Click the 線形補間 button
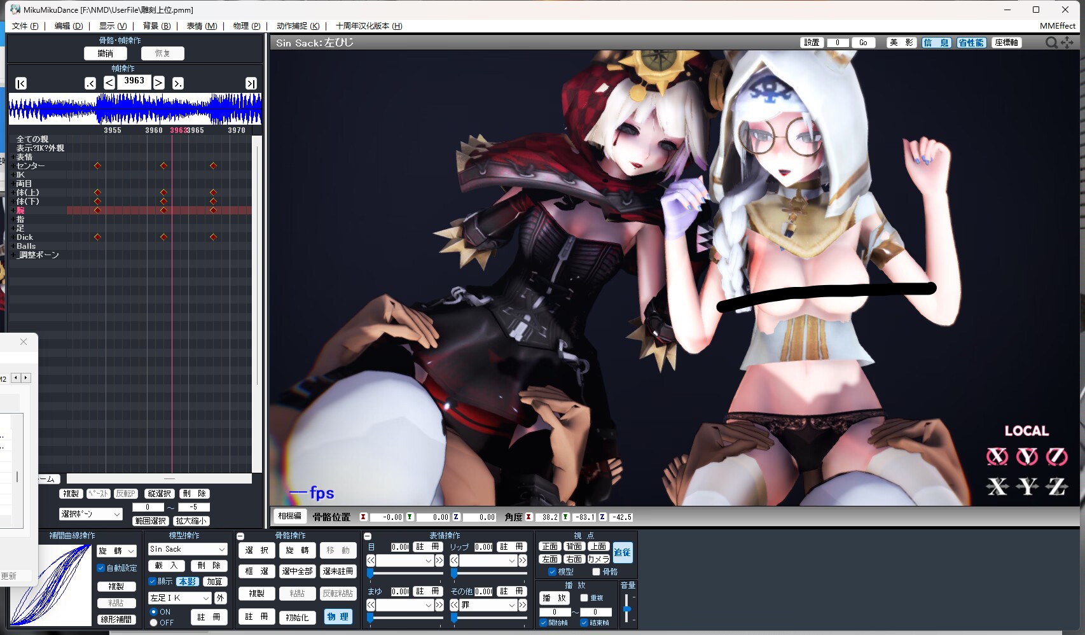Viewport: 1085px width, 635px height. click(116, 619)
